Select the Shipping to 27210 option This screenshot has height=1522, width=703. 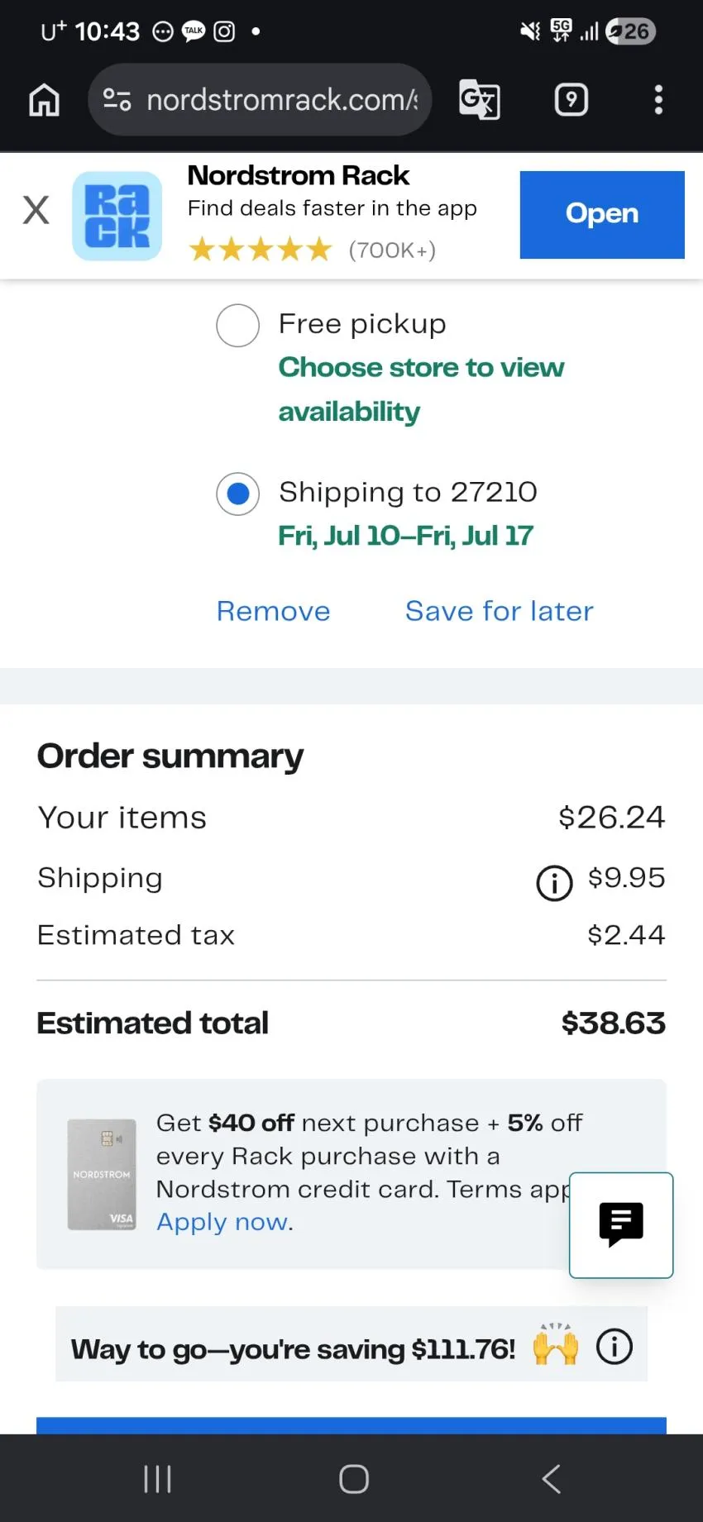(238, 494)
